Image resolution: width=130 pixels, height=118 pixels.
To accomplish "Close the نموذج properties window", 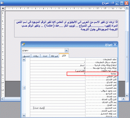I will click(x=115, y=45).
